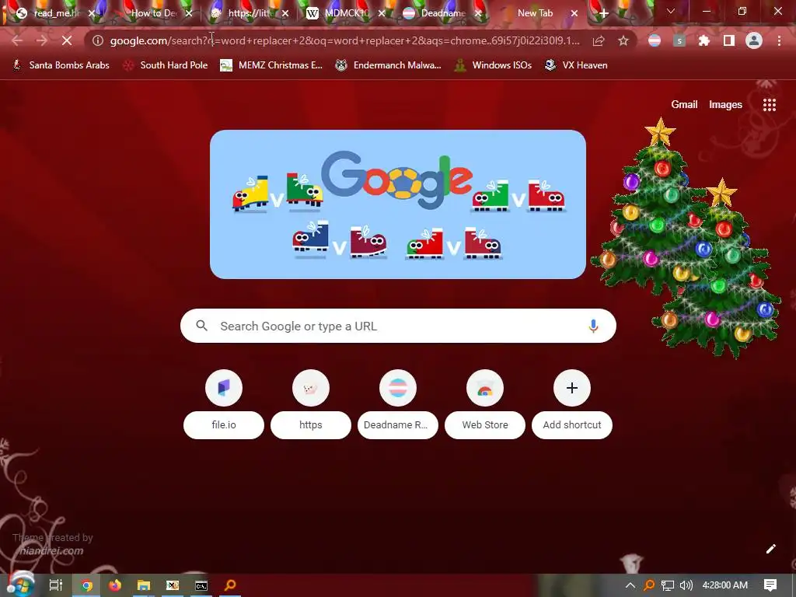Go back using the back arrow
796x597 pixels.
coord(17,40)
